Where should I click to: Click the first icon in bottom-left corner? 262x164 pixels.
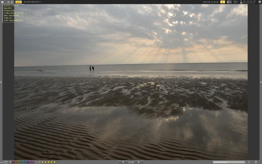click(x=2, y=162)
